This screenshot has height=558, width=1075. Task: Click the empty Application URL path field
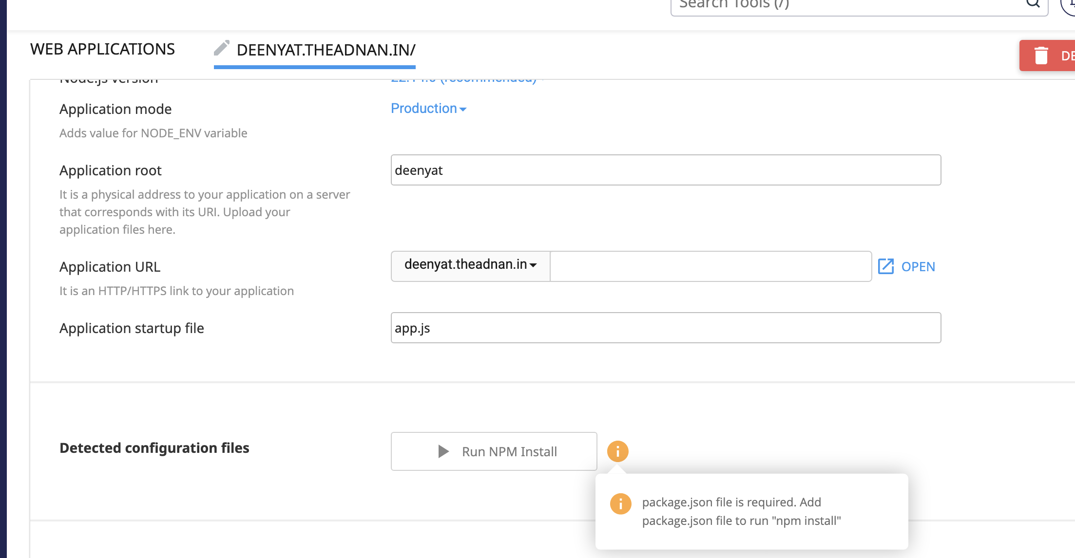tap(710, 266)
